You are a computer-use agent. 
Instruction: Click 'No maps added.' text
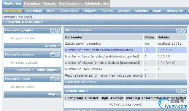[23, 87]
